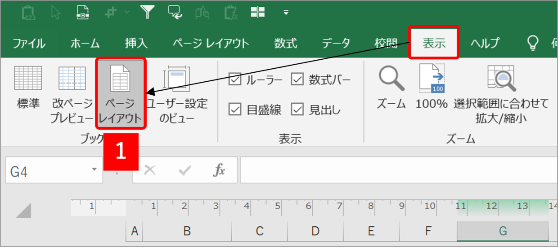The width and height of the screenshot is (558, 247).
Task: Switch to the データ ribbon tab
Action: point(336,44)
